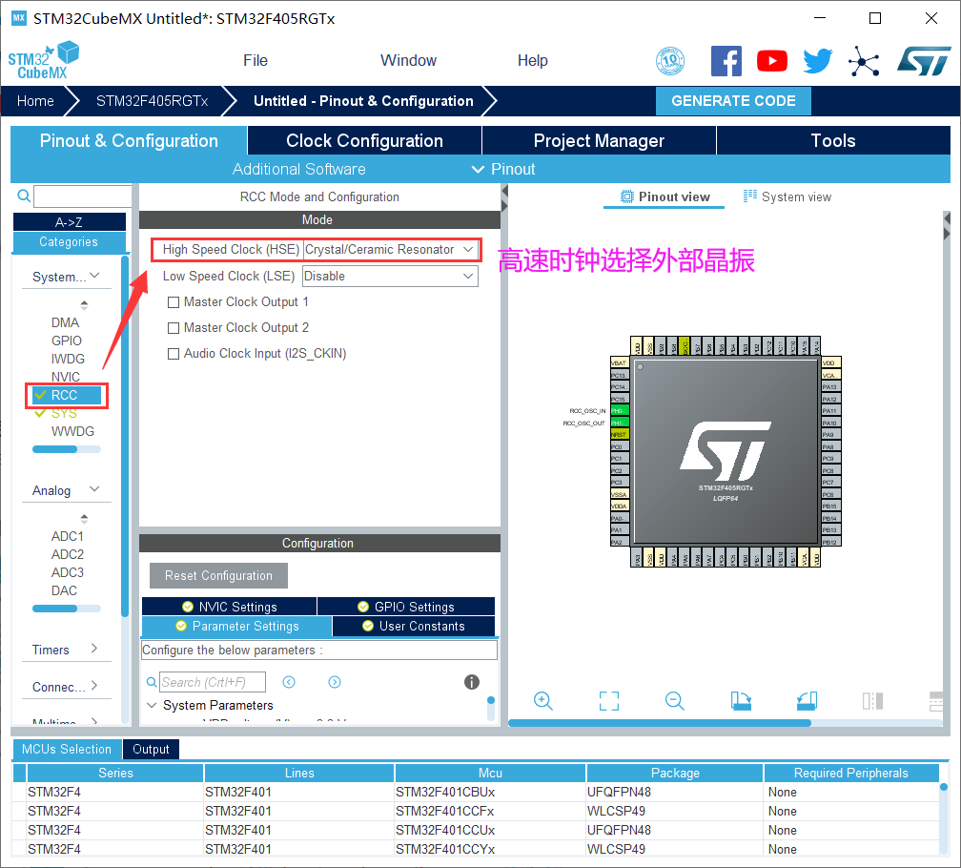Click the 10 years anniversary badge icon

670,61
